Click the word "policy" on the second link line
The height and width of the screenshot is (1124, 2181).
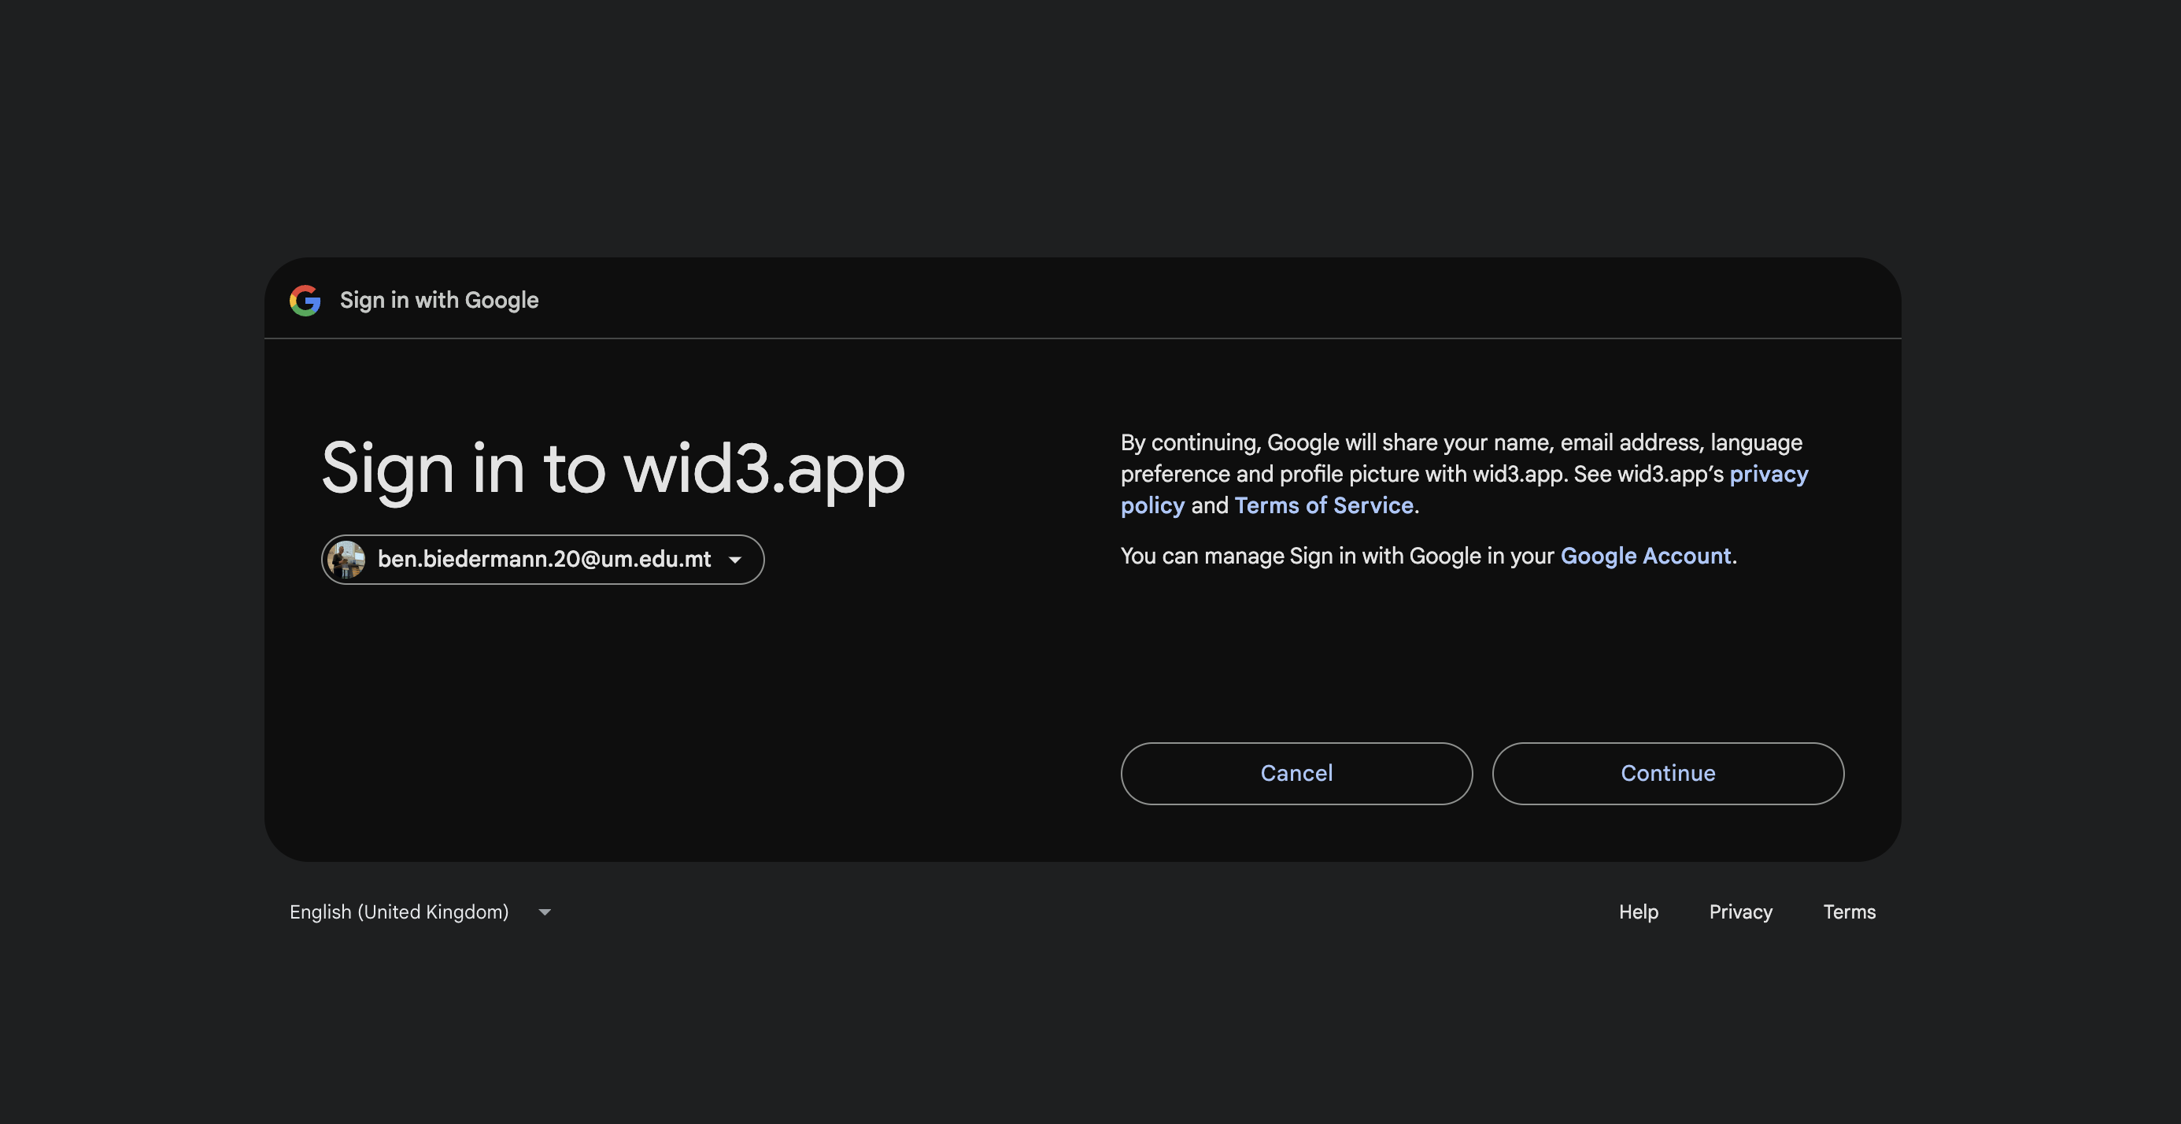(x=1152, y=505)
